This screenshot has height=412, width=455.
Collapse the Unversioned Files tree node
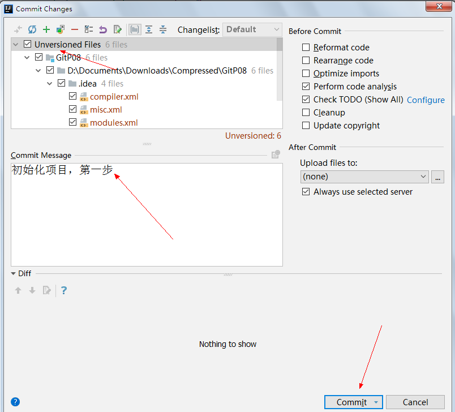pyautogui.click(x=16, y=45)
